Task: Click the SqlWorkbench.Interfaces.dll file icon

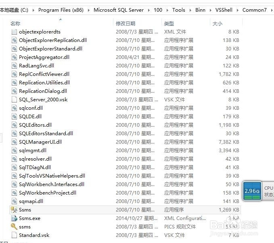Action: pos(14,184)
